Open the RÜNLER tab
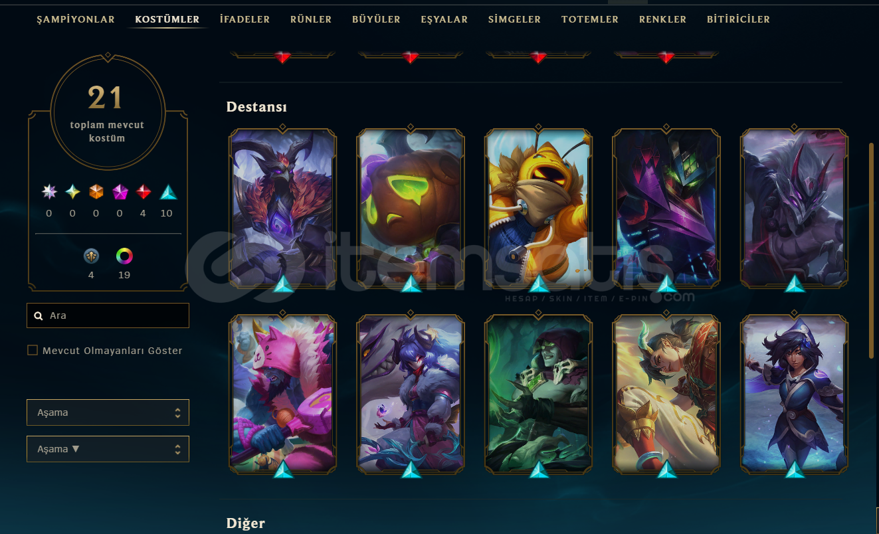The image size is (879, 534). pyautogui.click(x=311, y=19)
